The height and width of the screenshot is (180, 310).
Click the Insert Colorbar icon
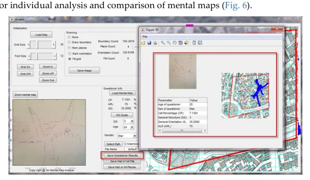coord(194,43)
